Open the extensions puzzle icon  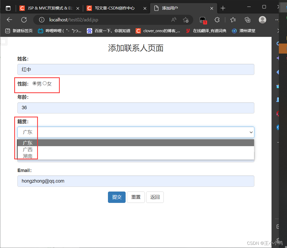click(x=217, y=20)
